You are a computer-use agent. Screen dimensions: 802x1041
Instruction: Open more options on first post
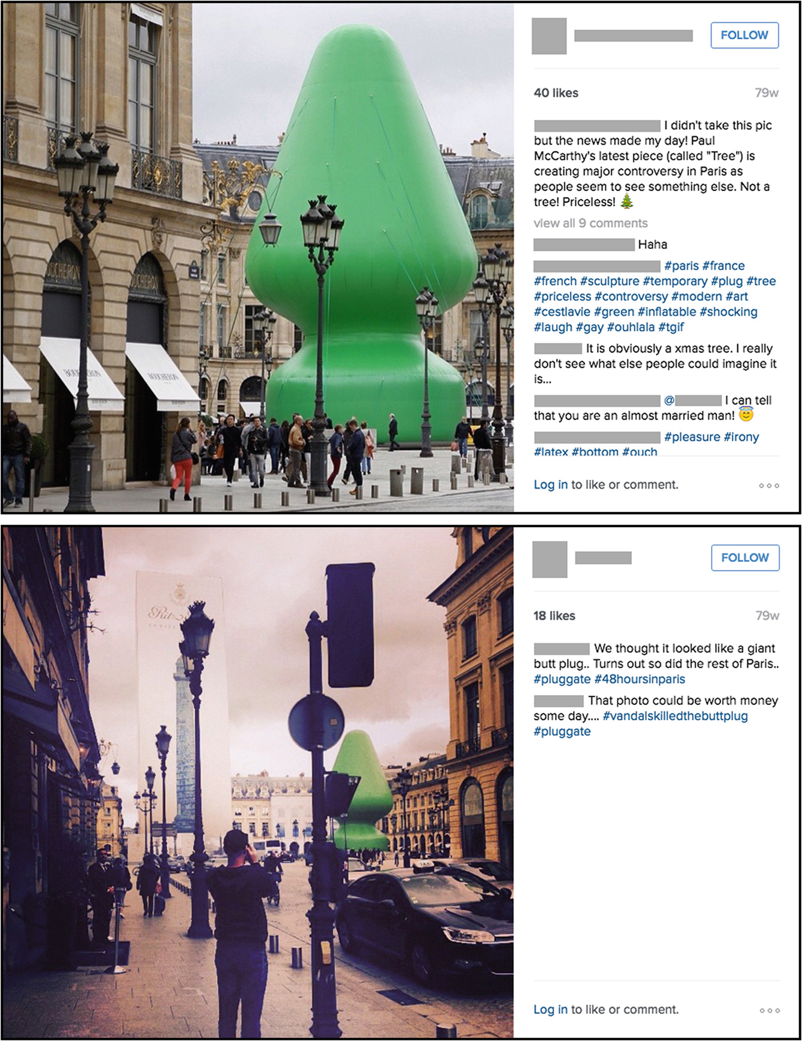click(769, 486)
